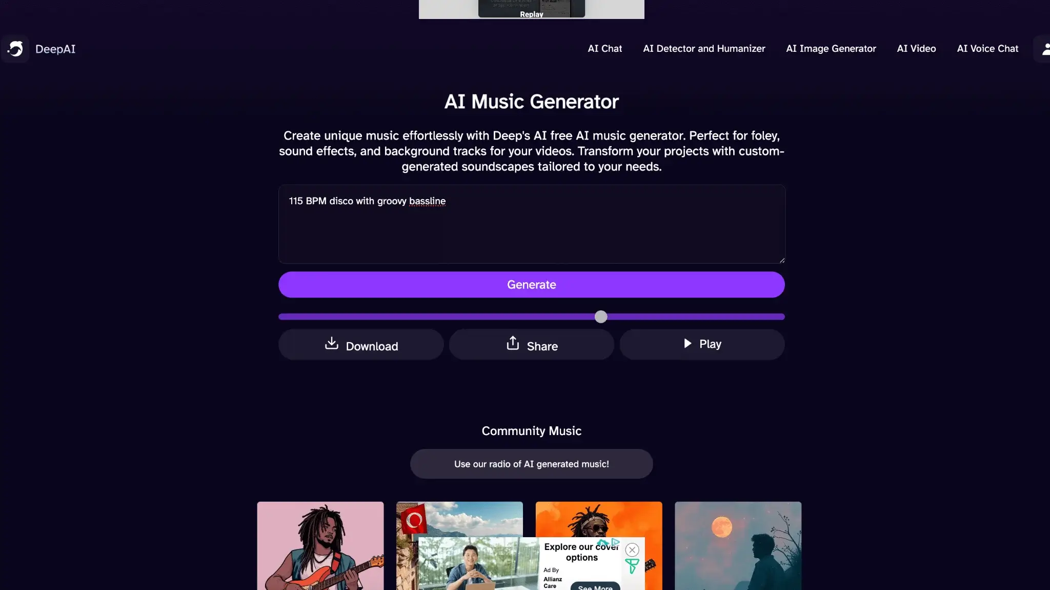Click inside the music prompt text area
This screenshot has width=1050, height=590.
pyautogui.click(x=531, y=224)
